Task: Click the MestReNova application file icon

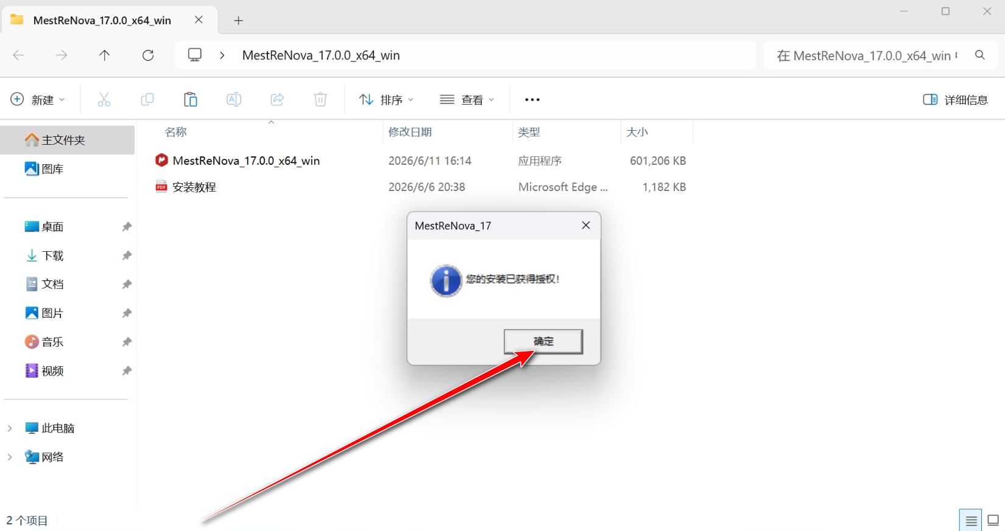Action: tap(161, 160)
